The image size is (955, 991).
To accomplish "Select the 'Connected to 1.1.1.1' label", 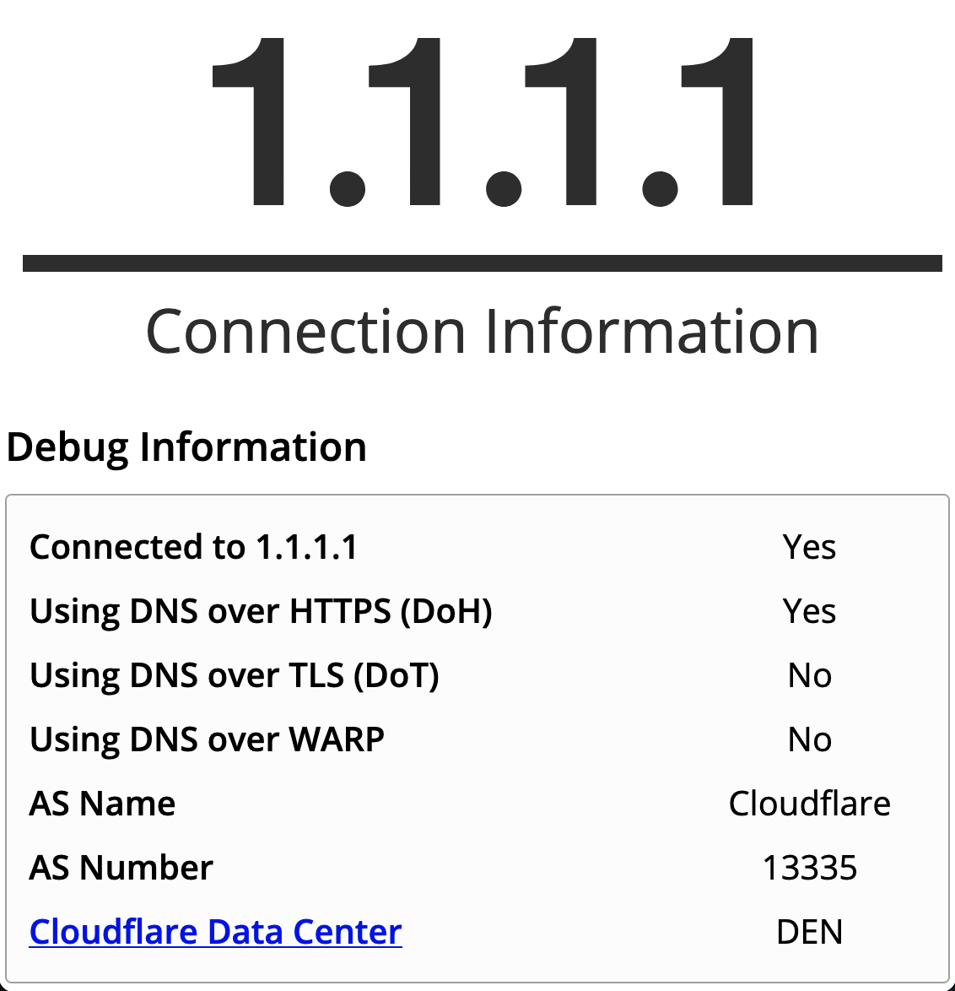I will [194, 547].
